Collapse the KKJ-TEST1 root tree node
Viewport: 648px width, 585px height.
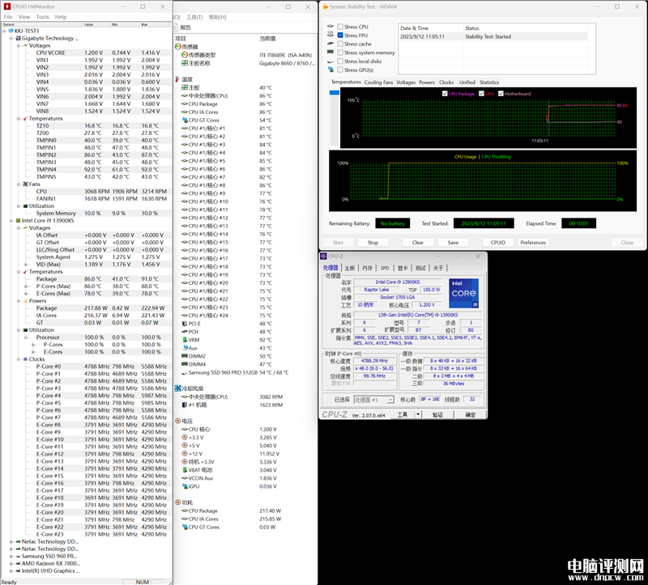click(4, 31)
